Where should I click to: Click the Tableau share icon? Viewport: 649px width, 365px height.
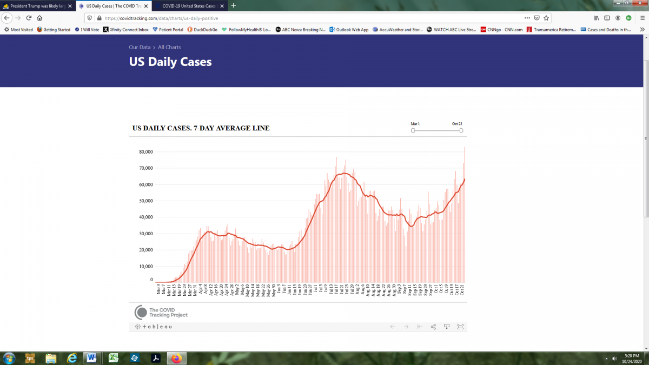[433, 327]
